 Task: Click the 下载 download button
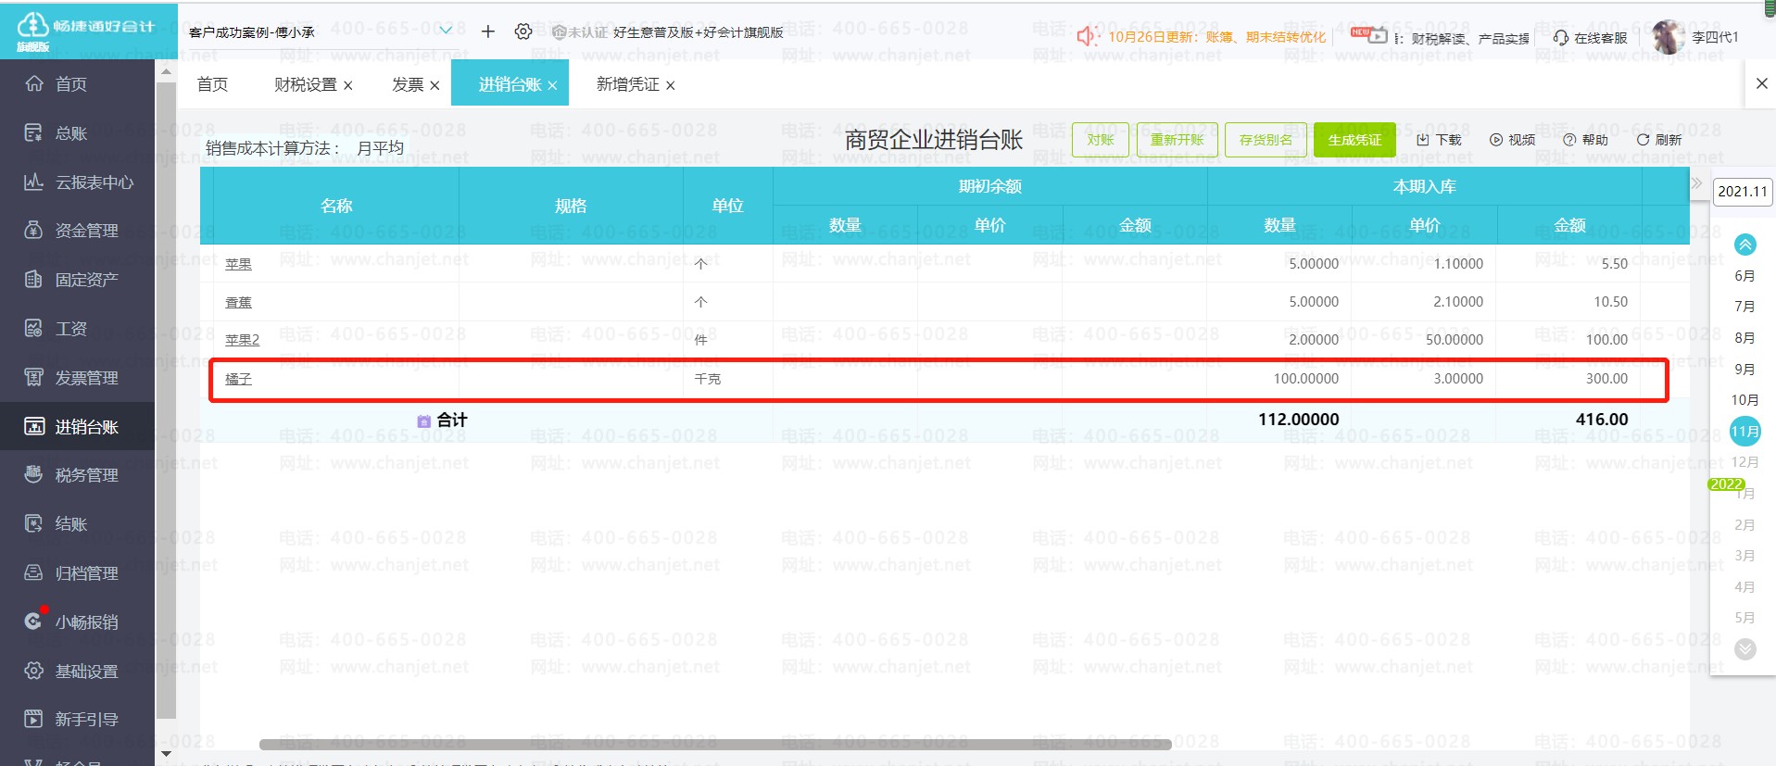(1438, 140)
